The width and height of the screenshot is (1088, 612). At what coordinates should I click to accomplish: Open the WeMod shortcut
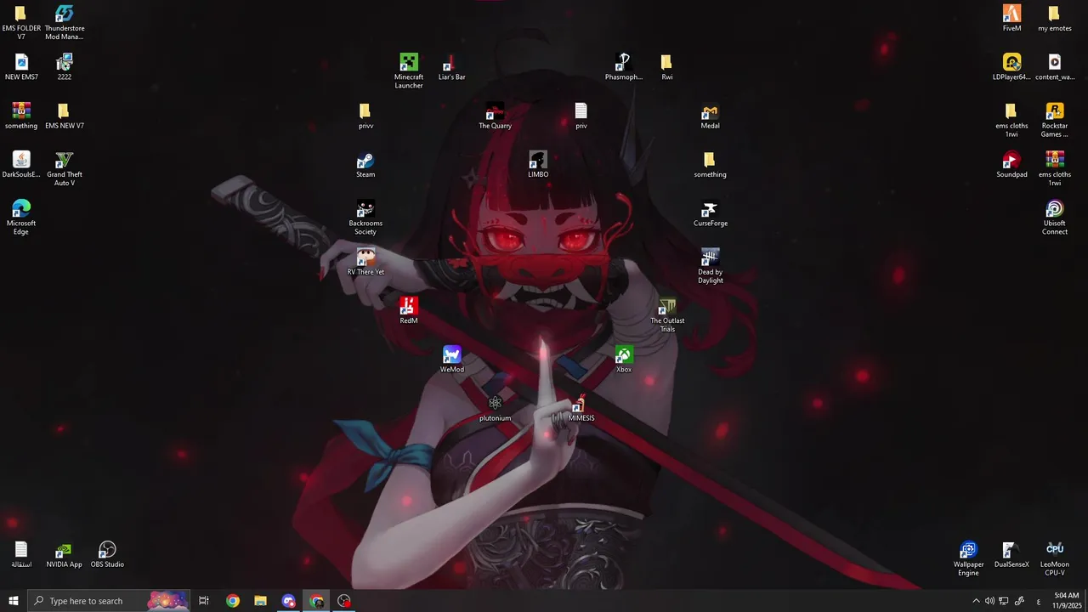pos(451,354)
